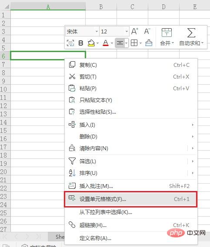Select row 10 header
210x247 pixels.
[5, 89]
